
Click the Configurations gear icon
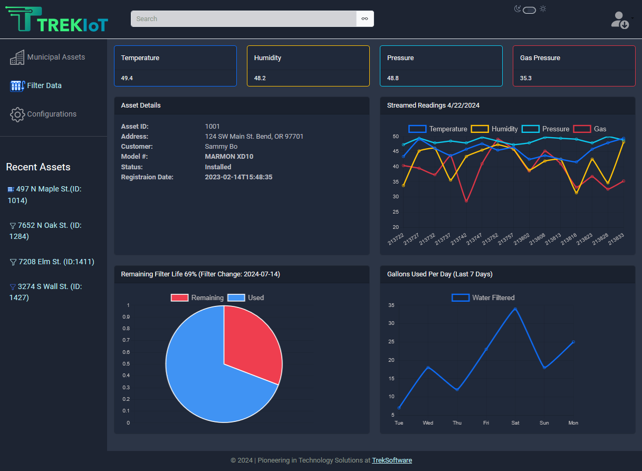(17, 114)
